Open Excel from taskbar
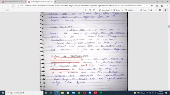The height and width of the screenshot is (95, 170). click(101, 93)
